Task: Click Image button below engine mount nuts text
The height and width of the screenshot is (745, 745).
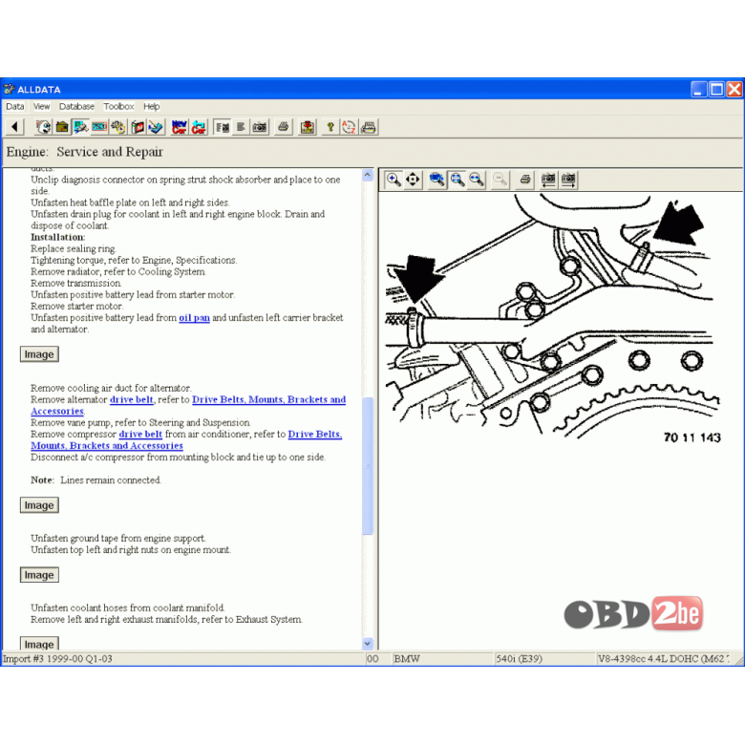Action: point(39,575)
